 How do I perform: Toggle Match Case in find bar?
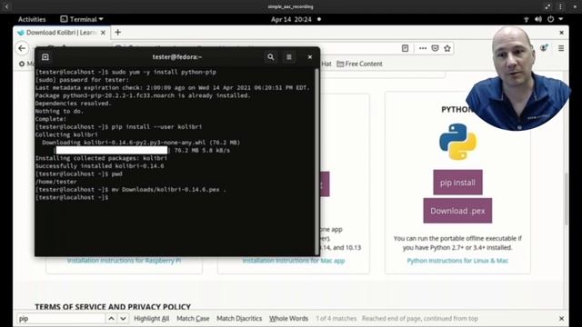pyautogui.click(x=193, y=319)
